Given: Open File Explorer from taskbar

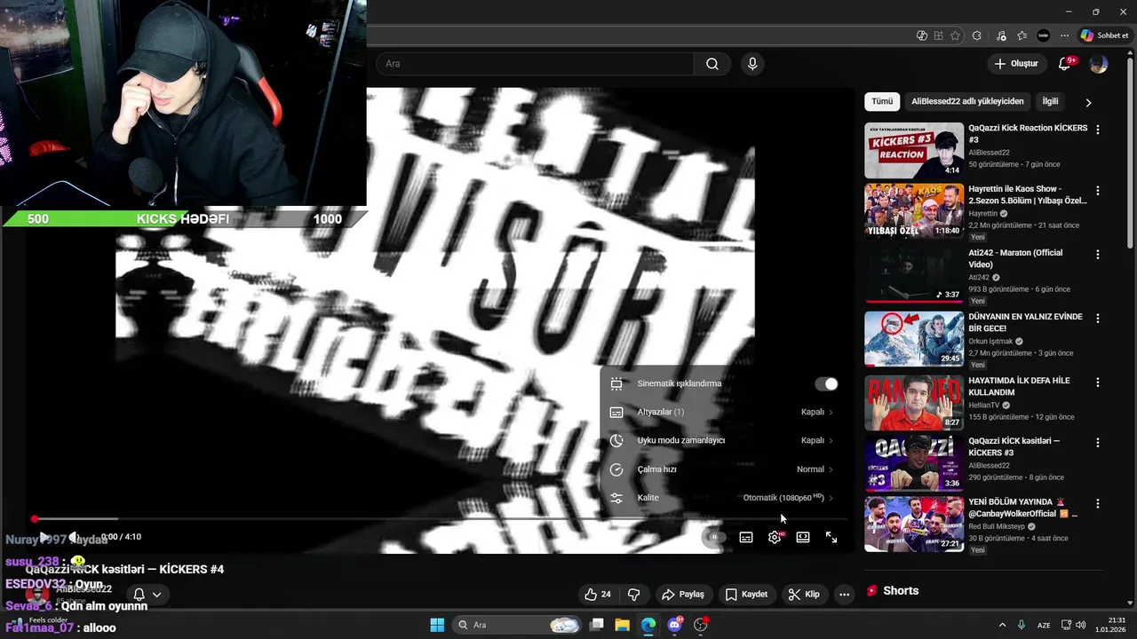Looking at the screenshot, I should pos(622,625).
